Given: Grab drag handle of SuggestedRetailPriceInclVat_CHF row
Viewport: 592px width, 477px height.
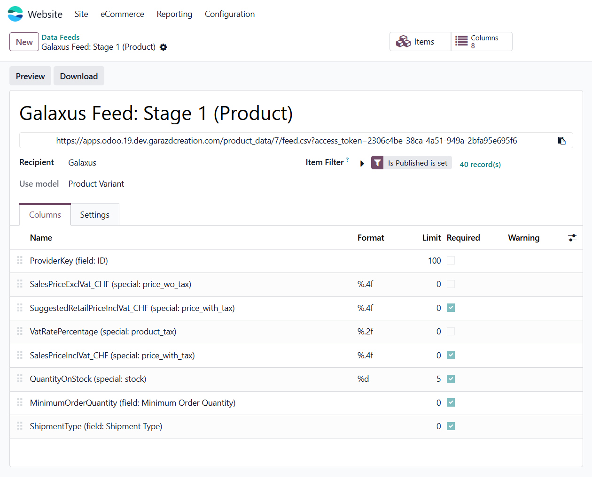Looking at the screenshot, I should tap(20, 308).
